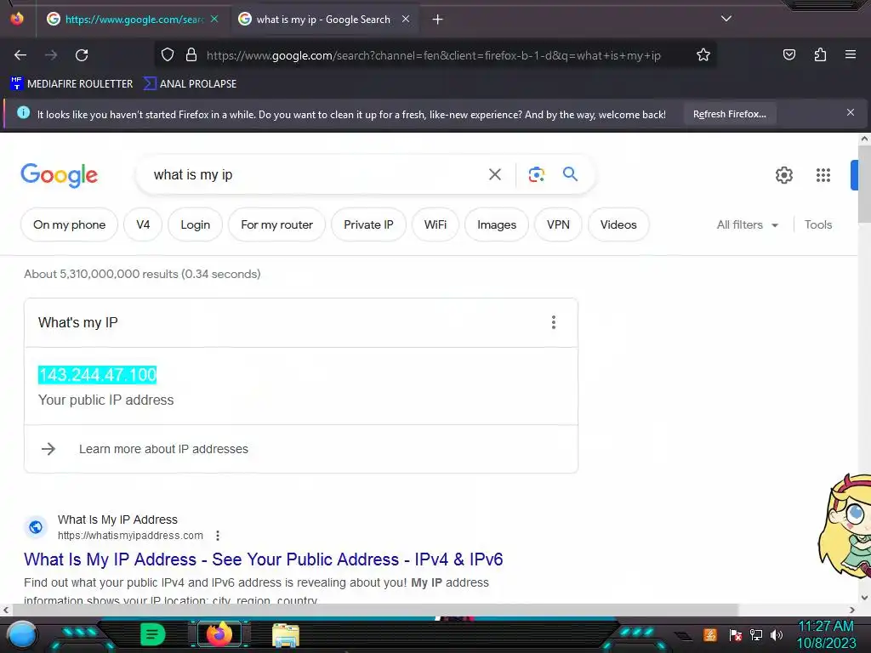Select the 'VPN' filter chip
The width and height of the screenshot is (871, 653).
coord(558,224)
